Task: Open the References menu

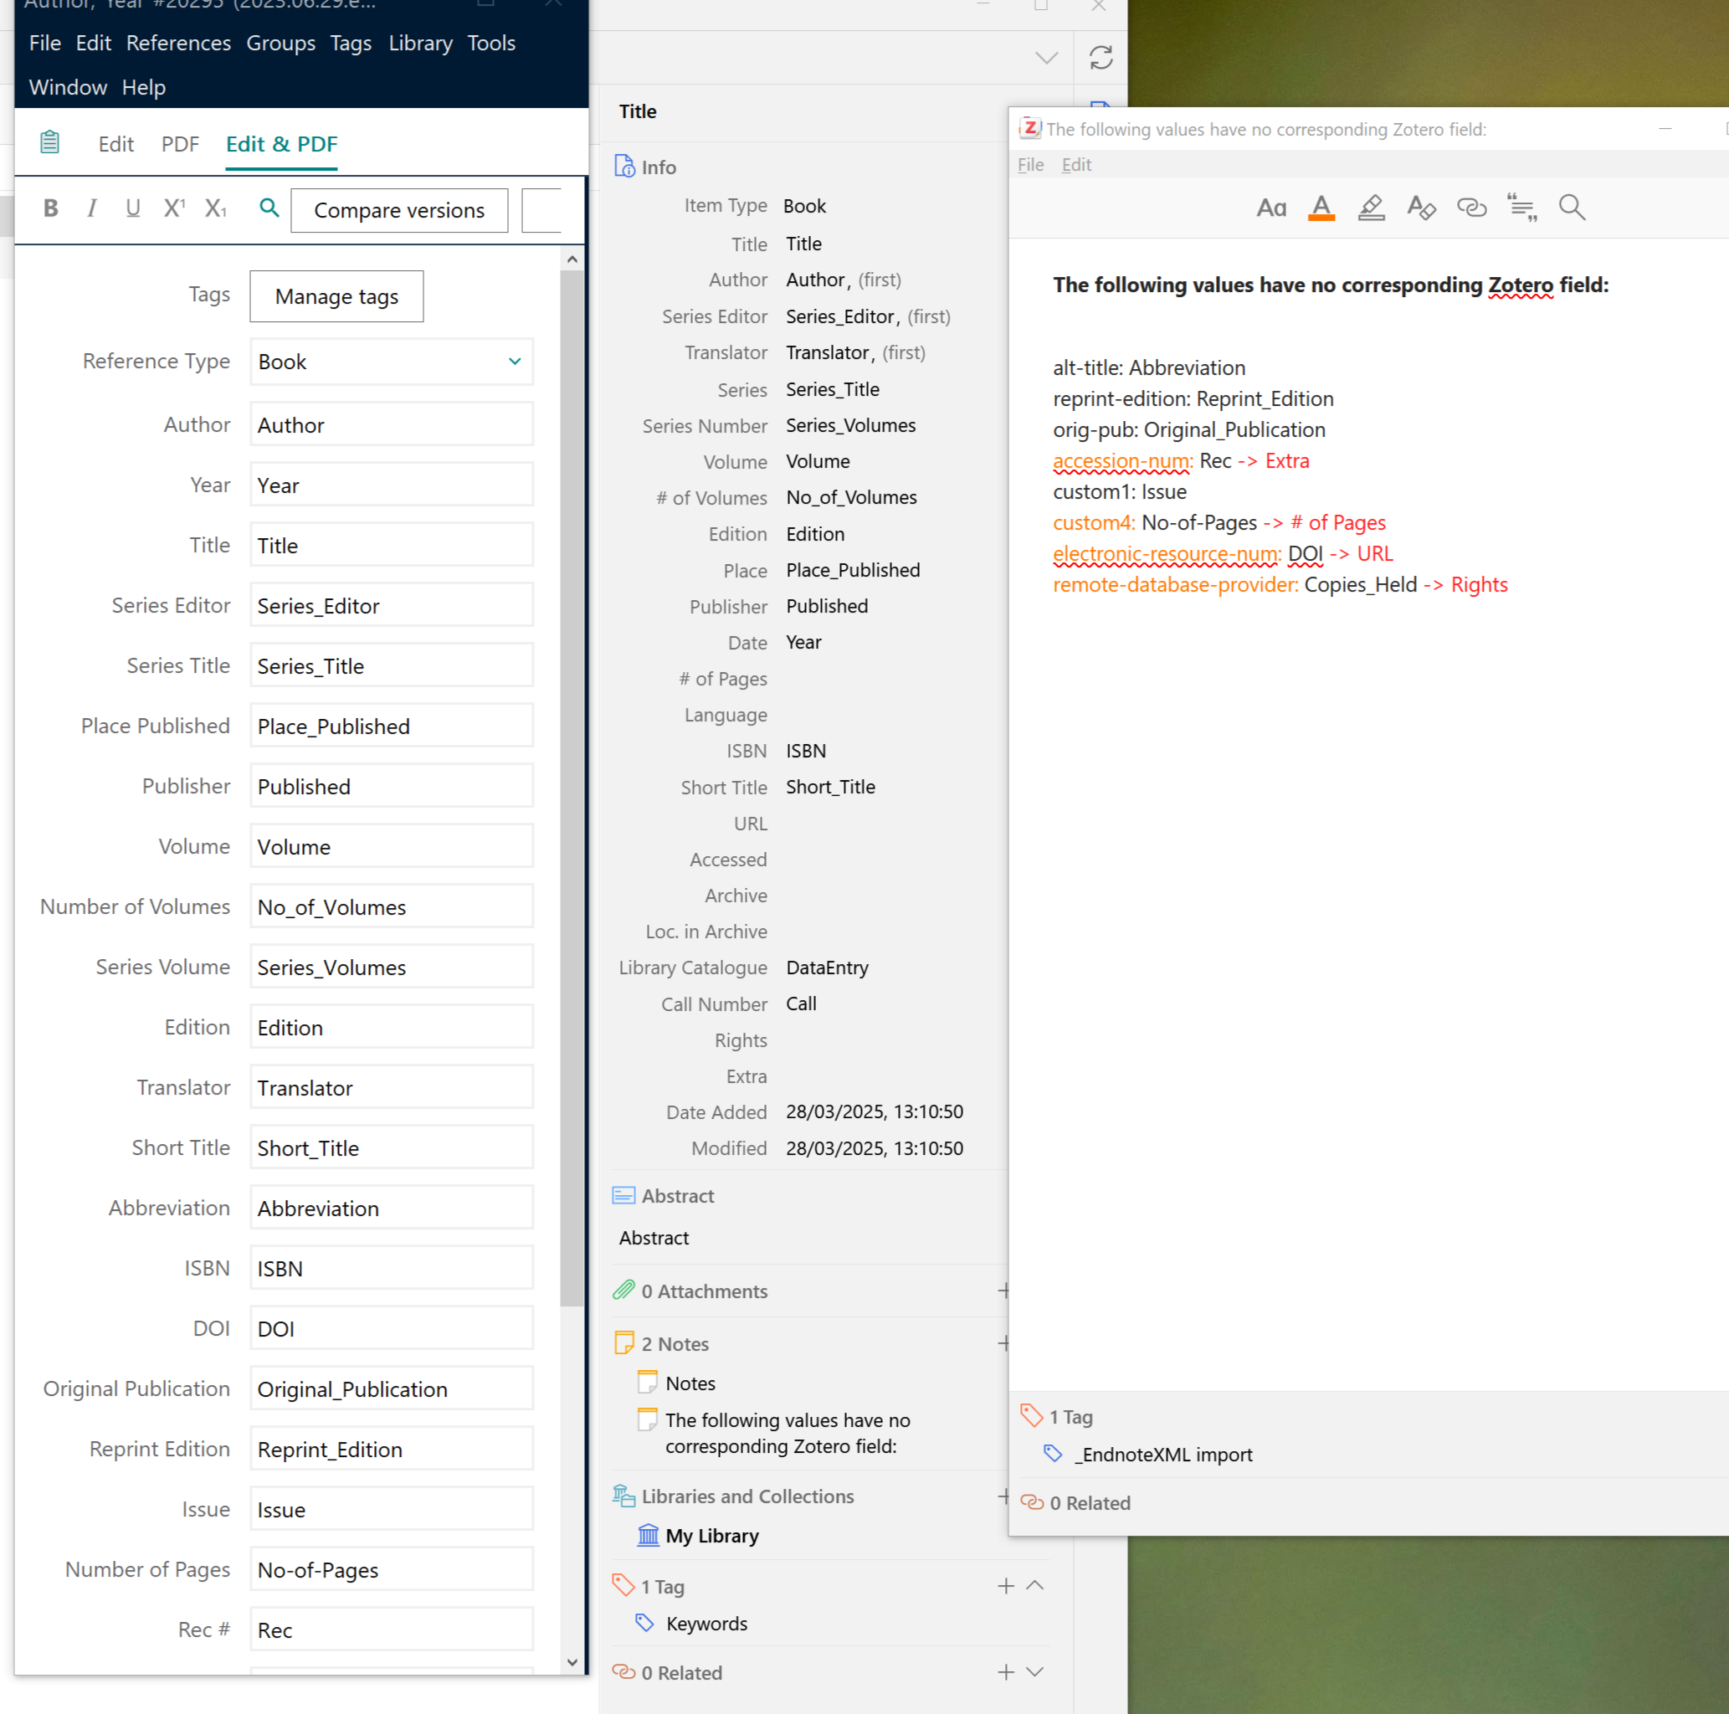Action: click(178, 43)
